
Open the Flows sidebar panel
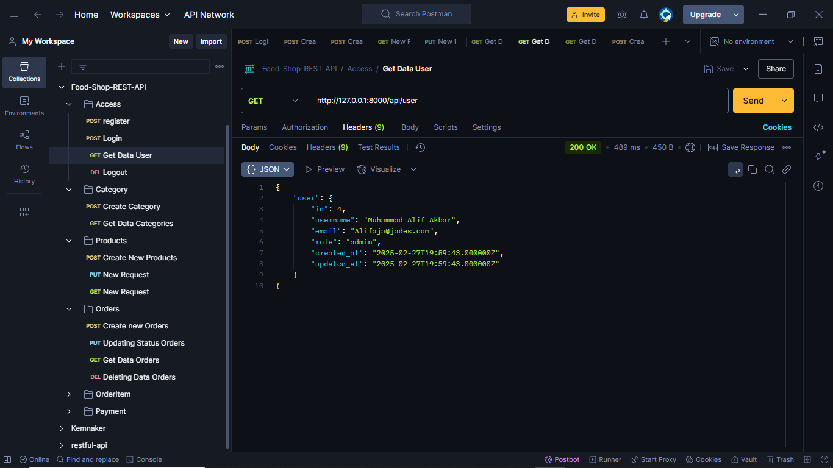pyautogui.click(x=24, y=140)
